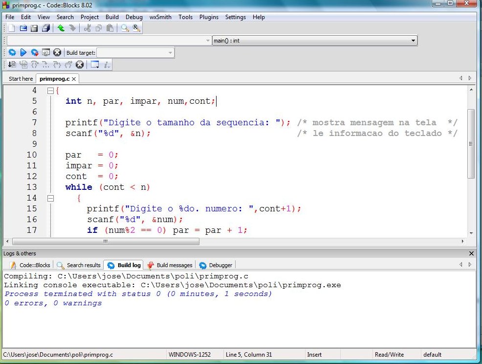The height and width of the screenshot is (364, 482).
Task: Click the Undo green arrow icon
Action: point(61,28)
